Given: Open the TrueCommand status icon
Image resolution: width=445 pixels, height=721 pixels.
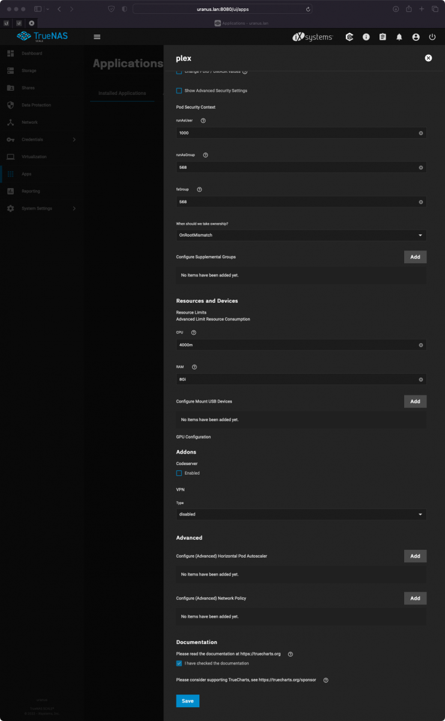Looking at the screenshot, I should point(350,37).
